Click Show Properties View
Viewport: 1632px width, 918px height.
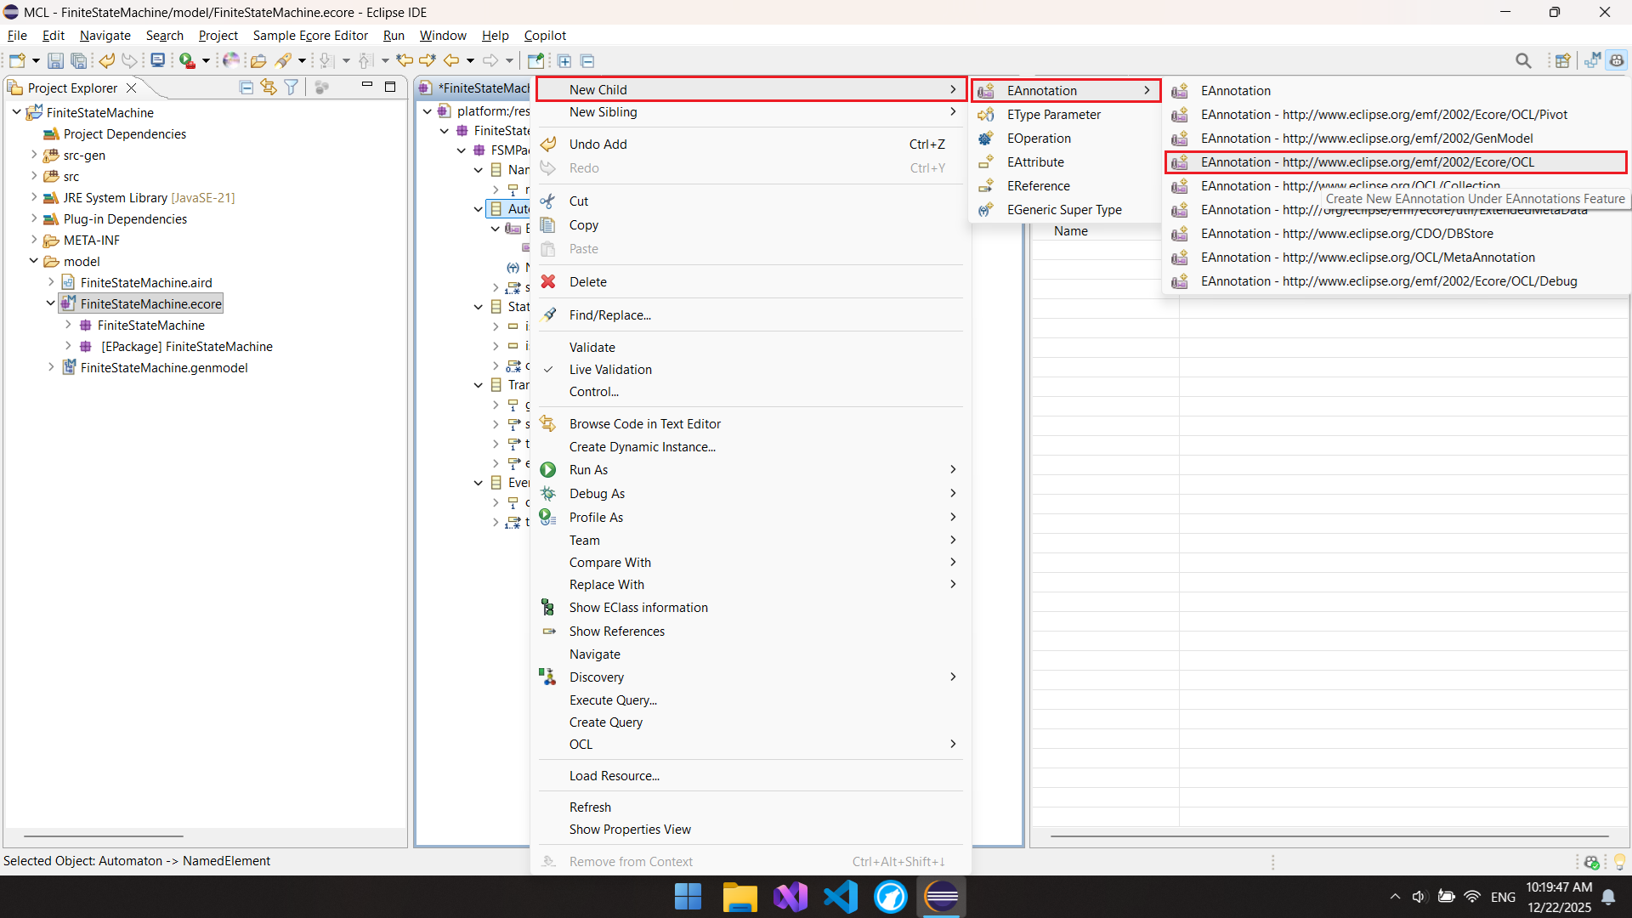pyautogui.click(x=630, y=830)
